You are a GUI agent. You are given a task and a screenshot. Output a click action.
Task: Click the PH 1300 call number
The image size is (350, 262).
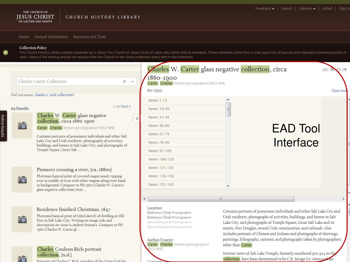point(154,91)
